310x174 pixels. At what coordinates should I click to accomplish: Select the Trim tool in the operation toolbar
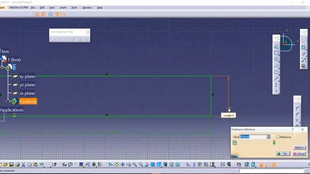pos(297,120)
